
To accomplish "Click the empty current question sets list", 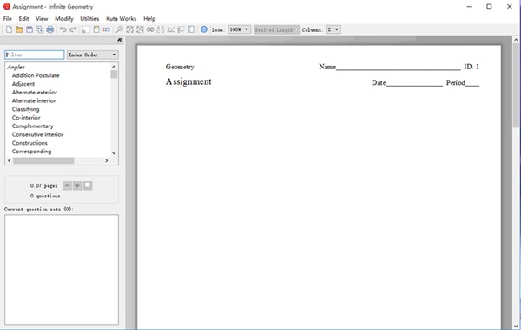I will (62, 269).
